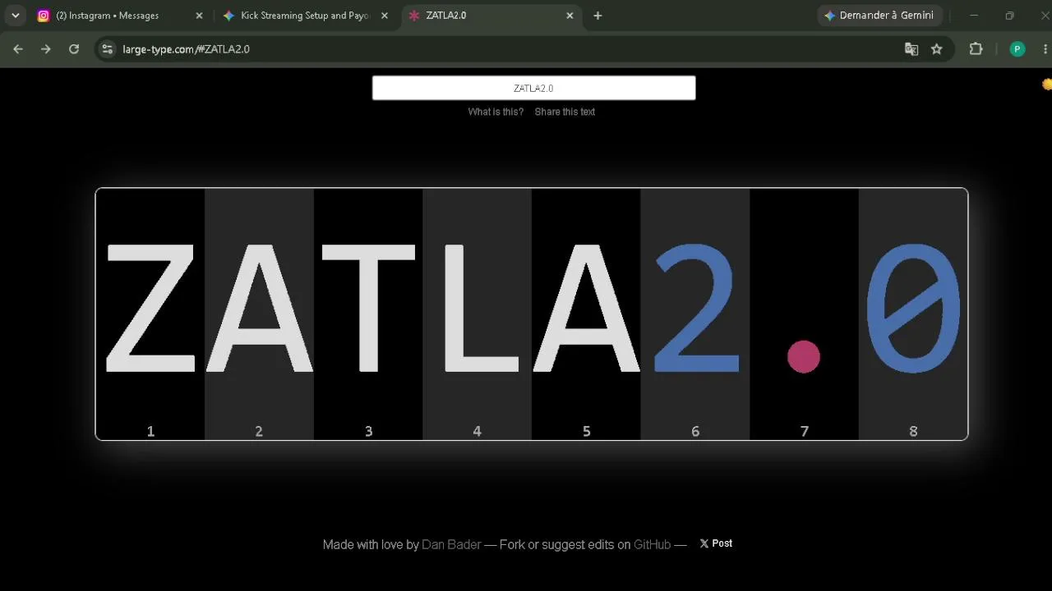
Task: Click the address bar URL large-type.com
Action: (x=186, y=49)
